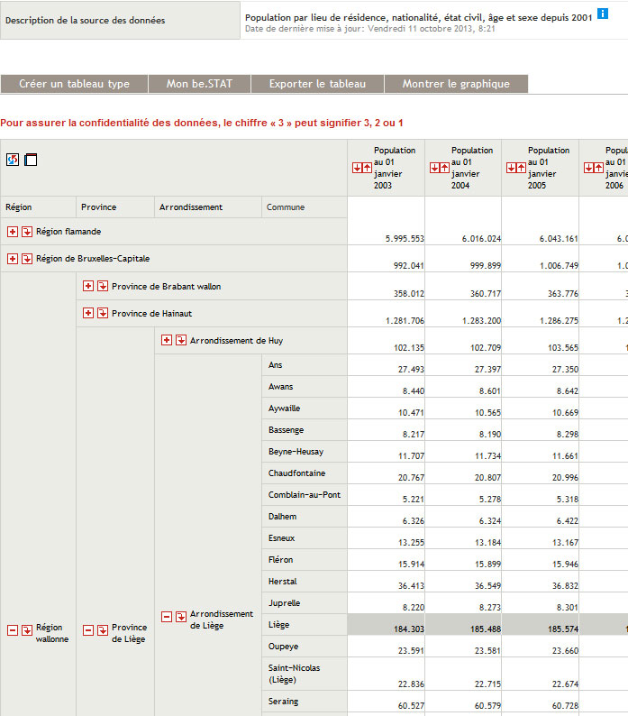Select the Dalhem commune row label
628x716 pixels.
pyautogui.click(x=283, y=517)
